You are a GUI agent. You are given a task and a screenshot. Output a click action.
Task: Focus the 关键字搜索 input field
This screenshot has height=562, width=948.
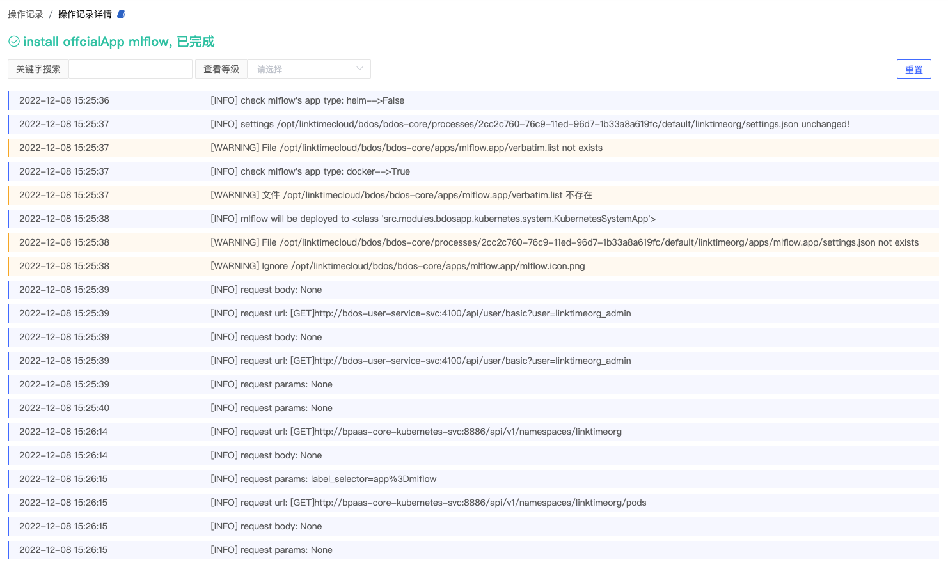(130, 69)
